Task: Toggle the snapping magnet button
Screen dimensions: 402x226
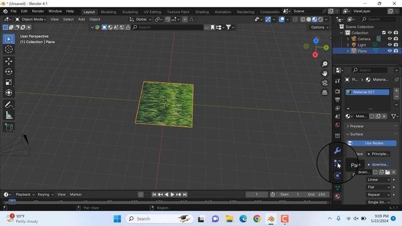Action: pyautogui.click(x=168, y=19)
